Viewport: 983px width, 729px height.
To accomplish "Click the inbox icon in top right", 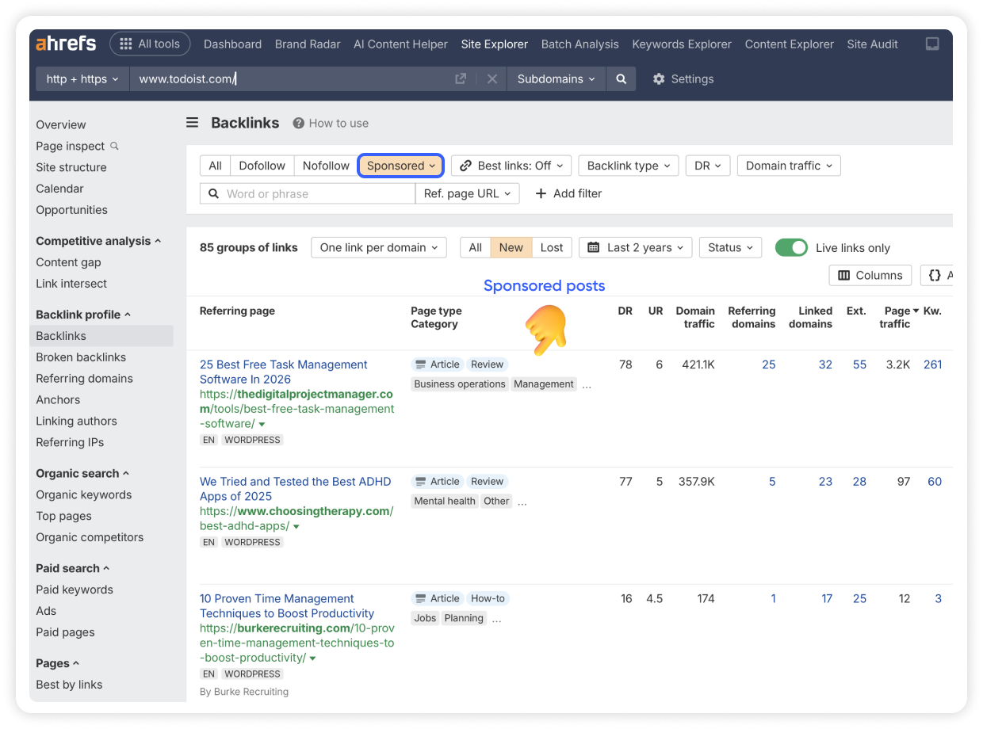I will click(x=933, y=44).
